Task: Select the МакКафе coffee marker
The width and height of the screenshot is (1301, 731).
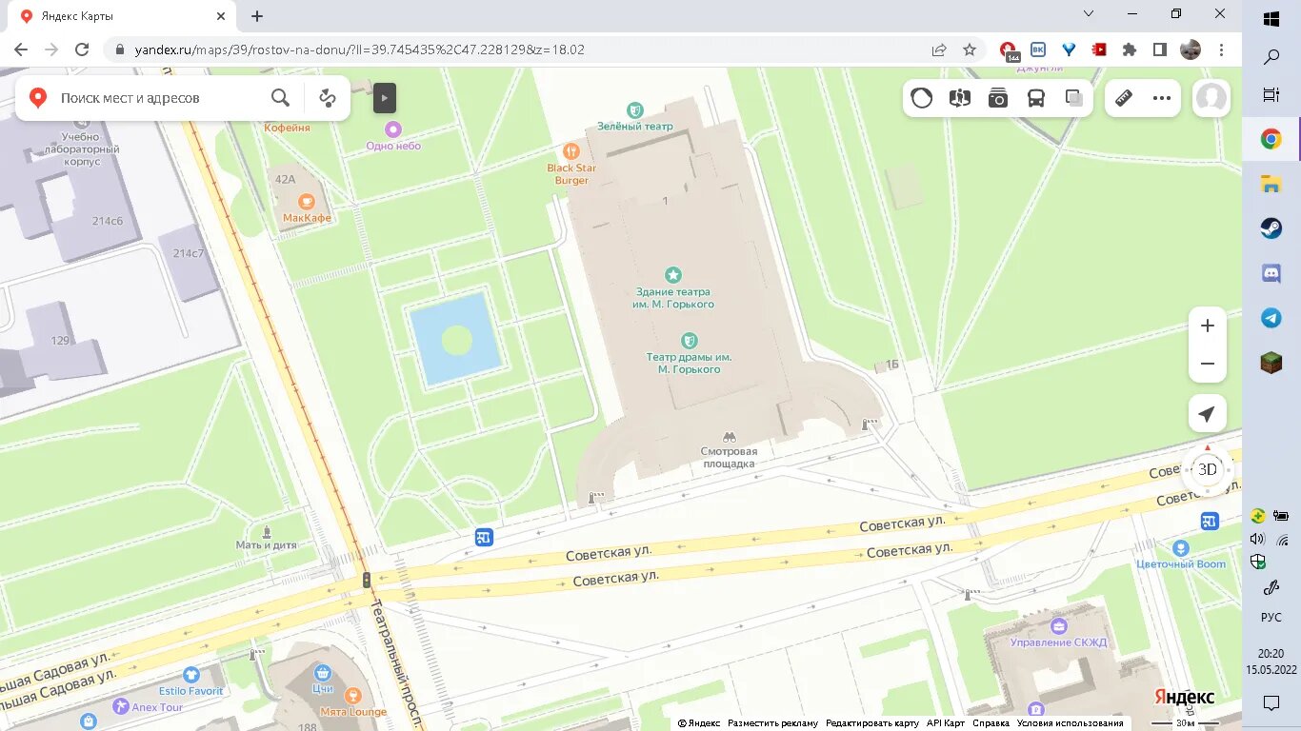Action: pos(306,201)
